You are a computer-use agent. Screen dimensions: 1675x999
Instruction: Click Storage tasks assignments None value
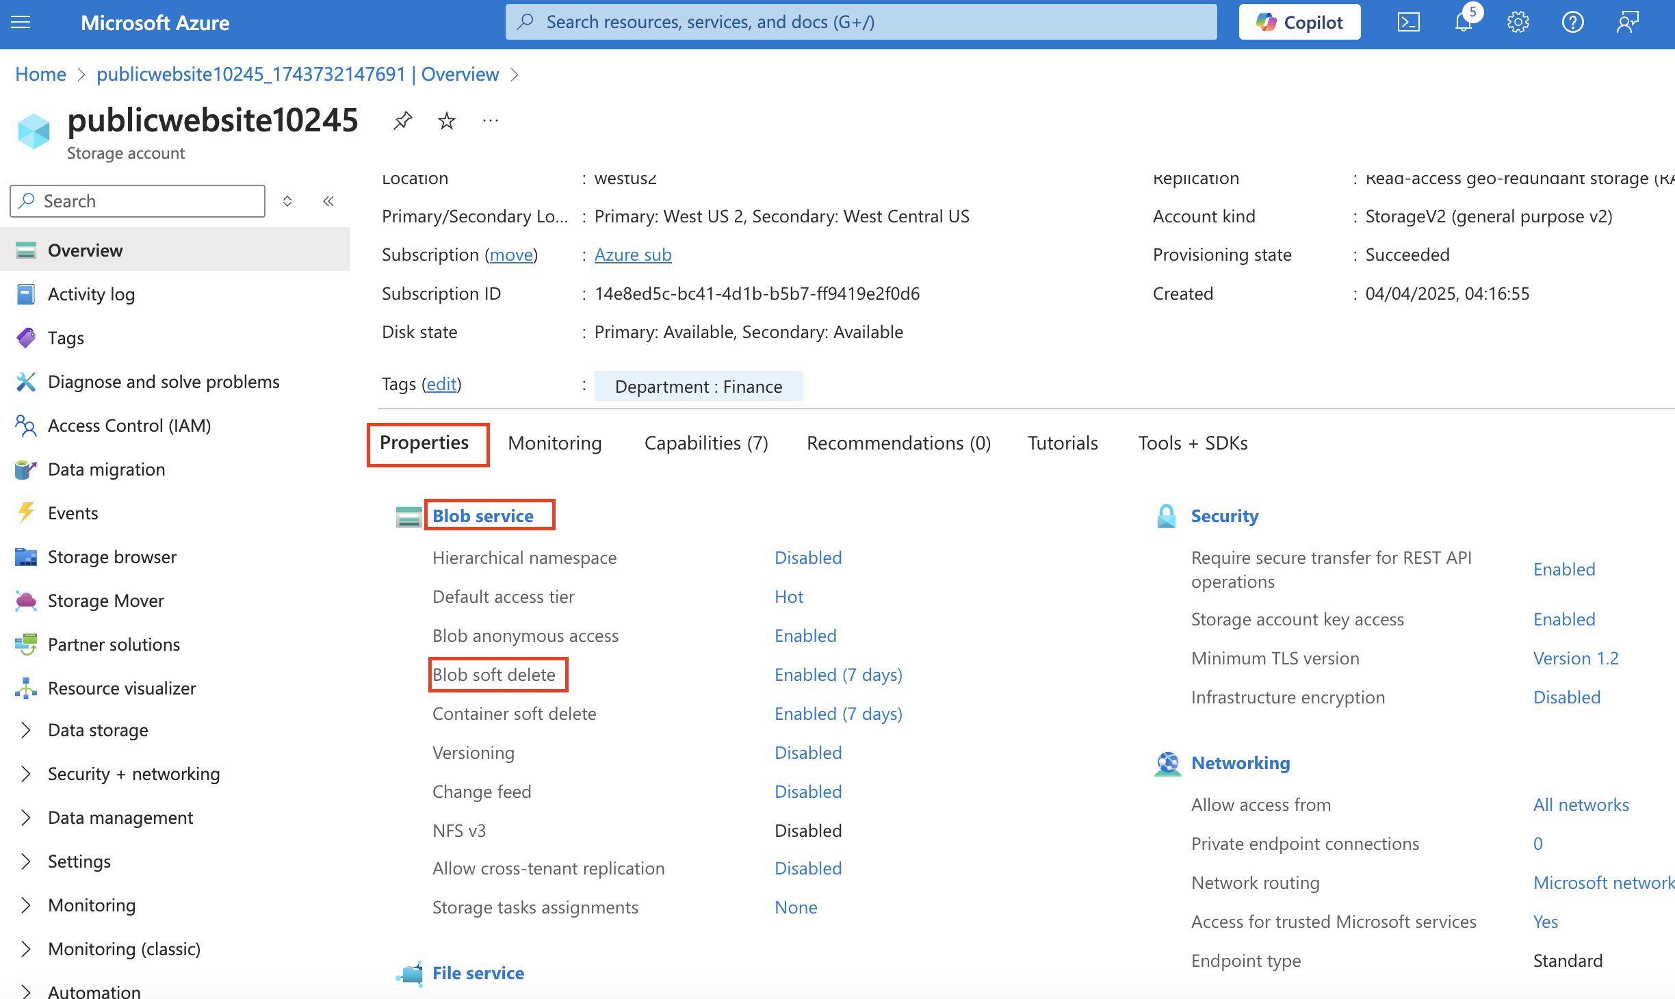point(796,907)
